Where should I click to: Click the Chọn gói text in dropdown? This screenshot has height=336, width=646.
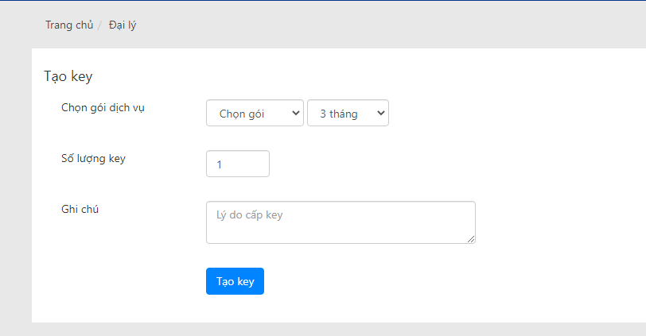tap(242, 114)
